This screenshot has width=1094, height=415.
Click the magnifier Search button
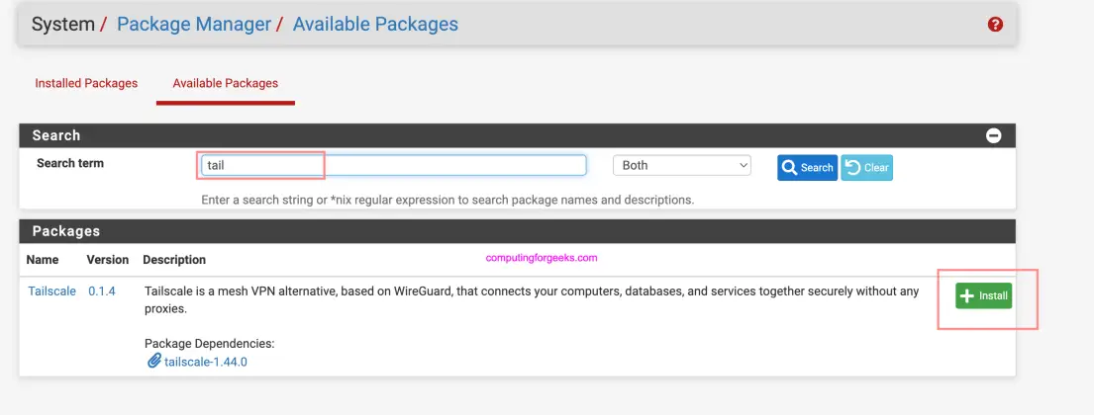[x=807, y=168]
